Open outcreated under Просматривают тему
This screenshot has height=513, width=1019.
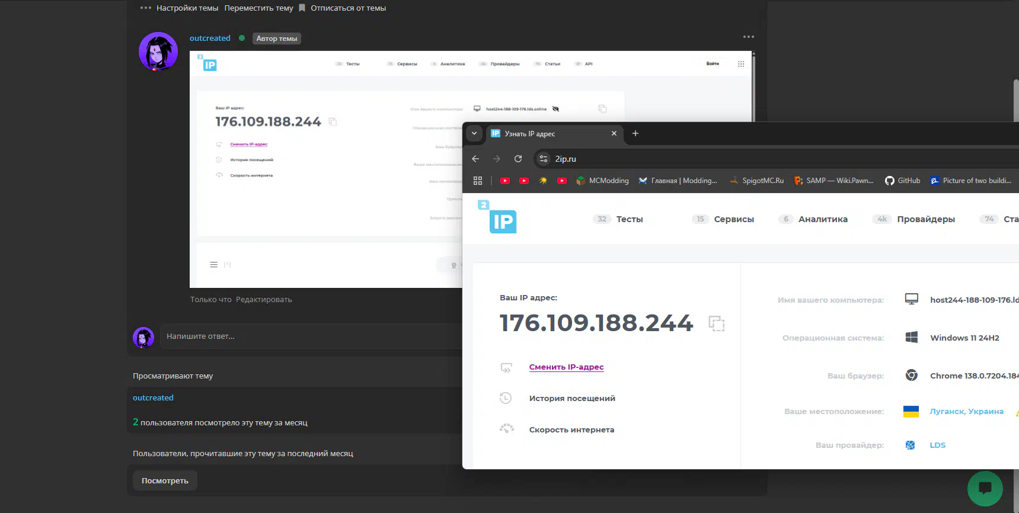153,397
